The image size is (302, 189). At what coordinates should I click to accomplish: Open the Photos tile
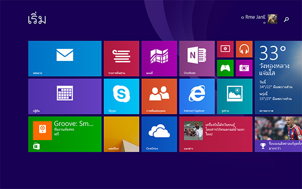point(235,96)
